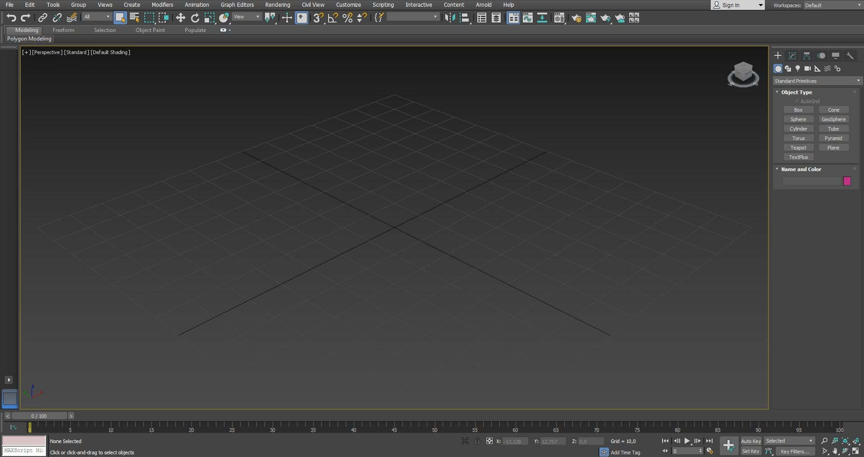Viewport: 864px width, 457px height.
Task: Click the Undo arrow icon
Action: click(11, 18)
